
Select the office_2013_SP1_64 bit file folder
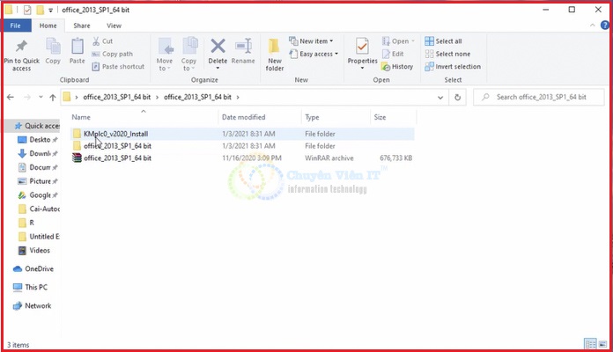[x=242, y=146]
